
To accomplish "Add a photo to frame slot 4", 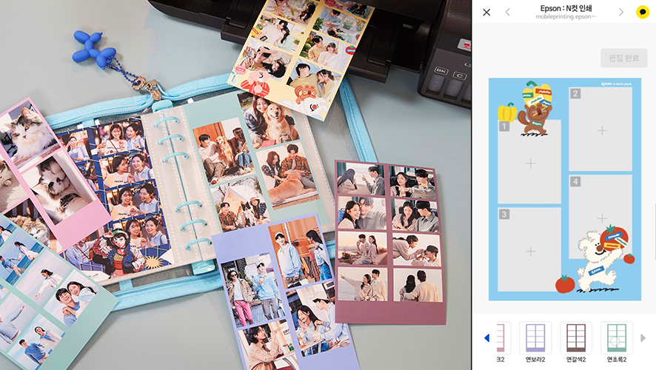I will click(x=601, y=218).
